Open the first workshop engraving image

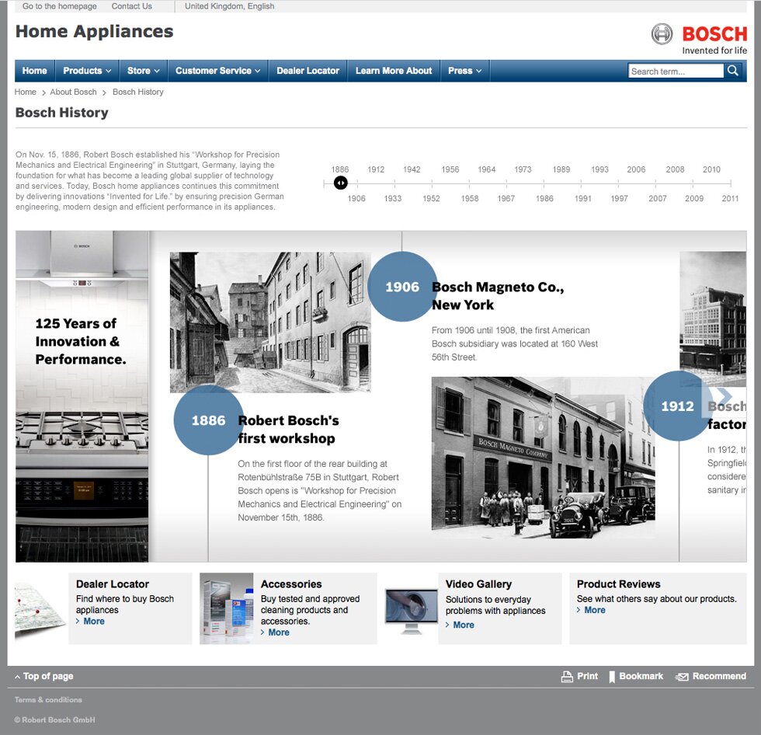(270, 322)
